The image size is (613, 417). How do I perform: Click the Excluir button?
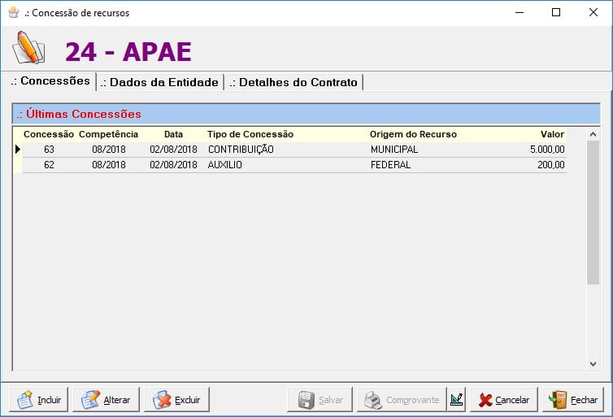pos(177,400)
